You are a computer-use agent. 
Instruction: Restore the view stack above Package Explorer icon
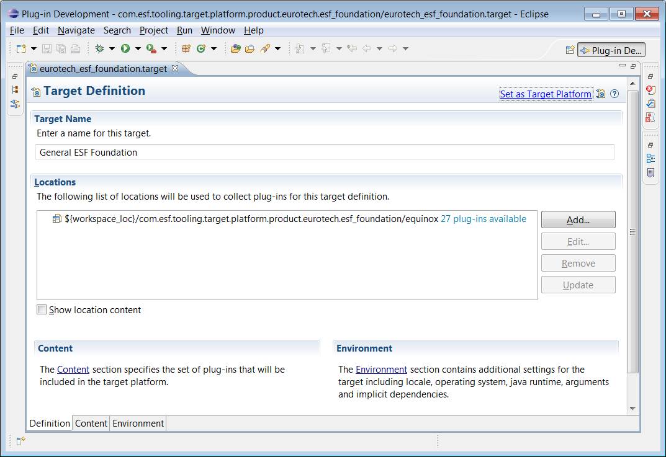15,76
